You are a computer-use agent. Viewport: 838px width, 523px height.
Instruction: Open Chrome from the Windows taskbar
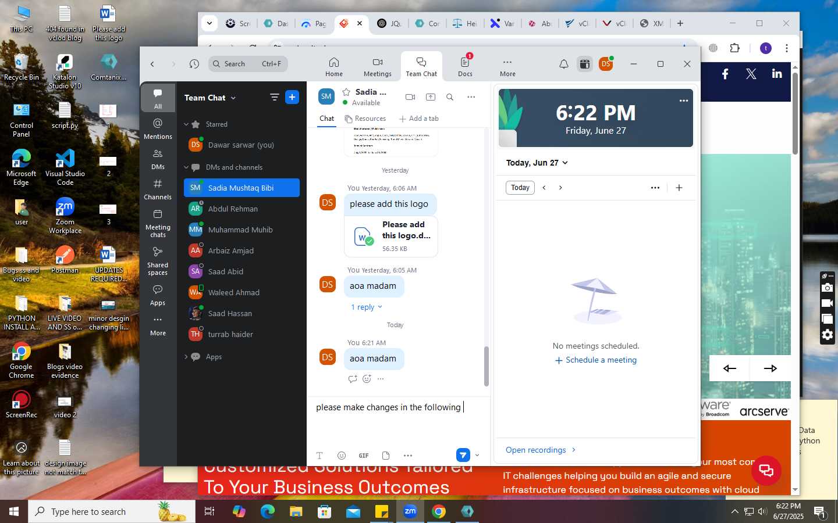pos(439,511)
